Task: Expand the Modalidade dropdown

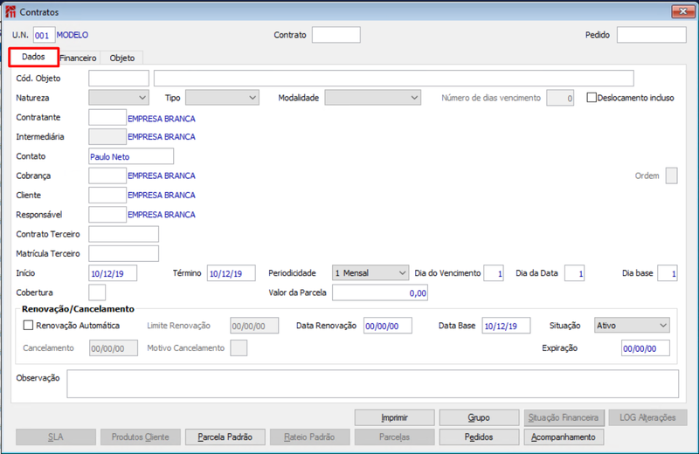Action: pos(373,98)
